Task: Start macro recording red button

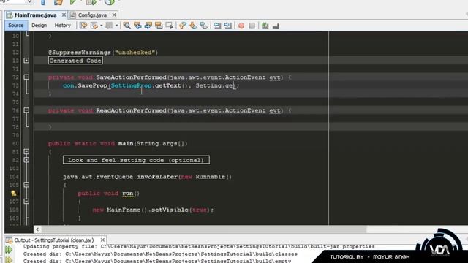Action: pos(241,26)
